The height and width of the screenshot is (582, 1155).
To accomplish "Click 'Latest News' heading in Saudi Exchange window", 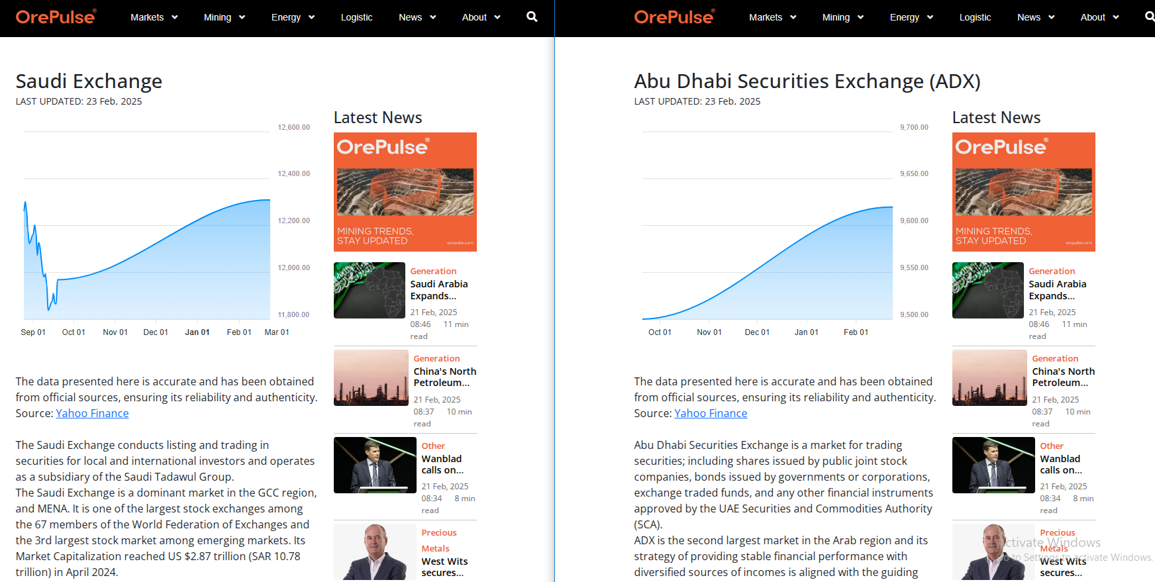I will [377, 117].
